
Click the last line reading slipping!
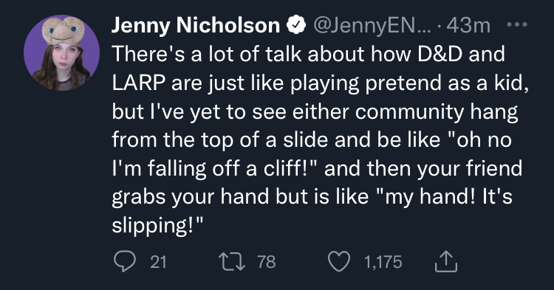pyautogui.click(x=158, y=226)
